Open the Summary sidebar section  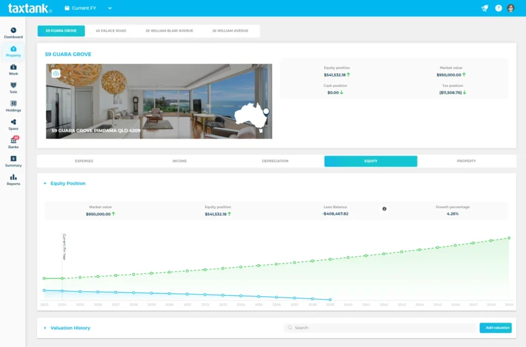coord(13,161)
